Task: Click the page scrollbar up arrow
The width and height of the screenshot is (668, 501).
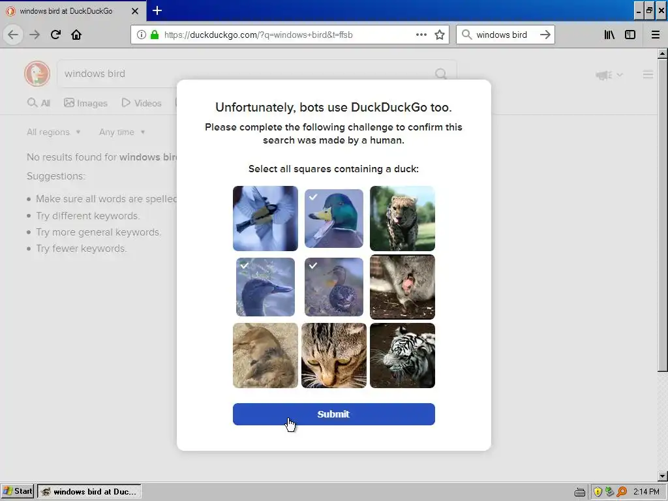Action: click(x=662, y=53)
